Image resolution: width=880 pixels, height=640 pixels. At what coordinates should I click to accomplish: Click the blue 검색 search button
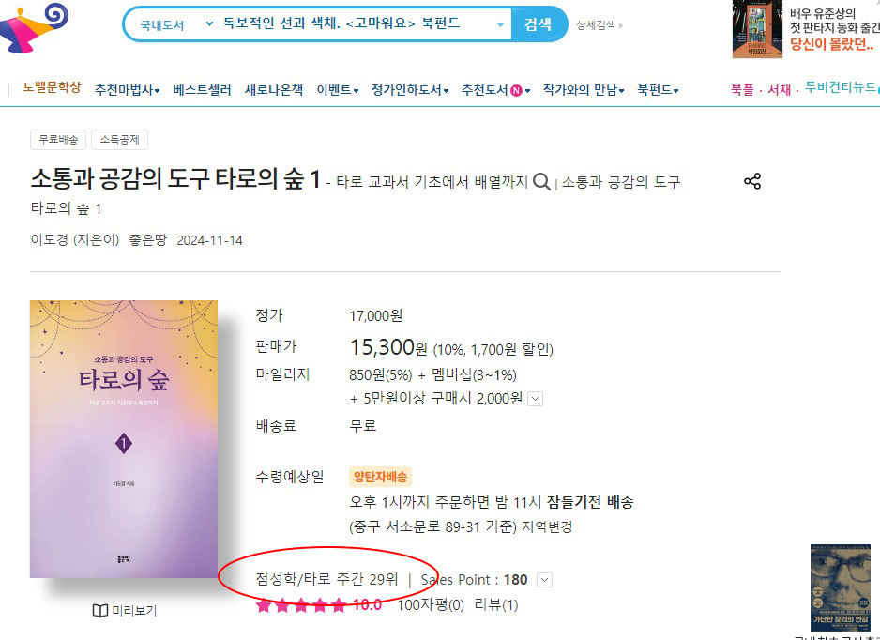pos(539,24)
